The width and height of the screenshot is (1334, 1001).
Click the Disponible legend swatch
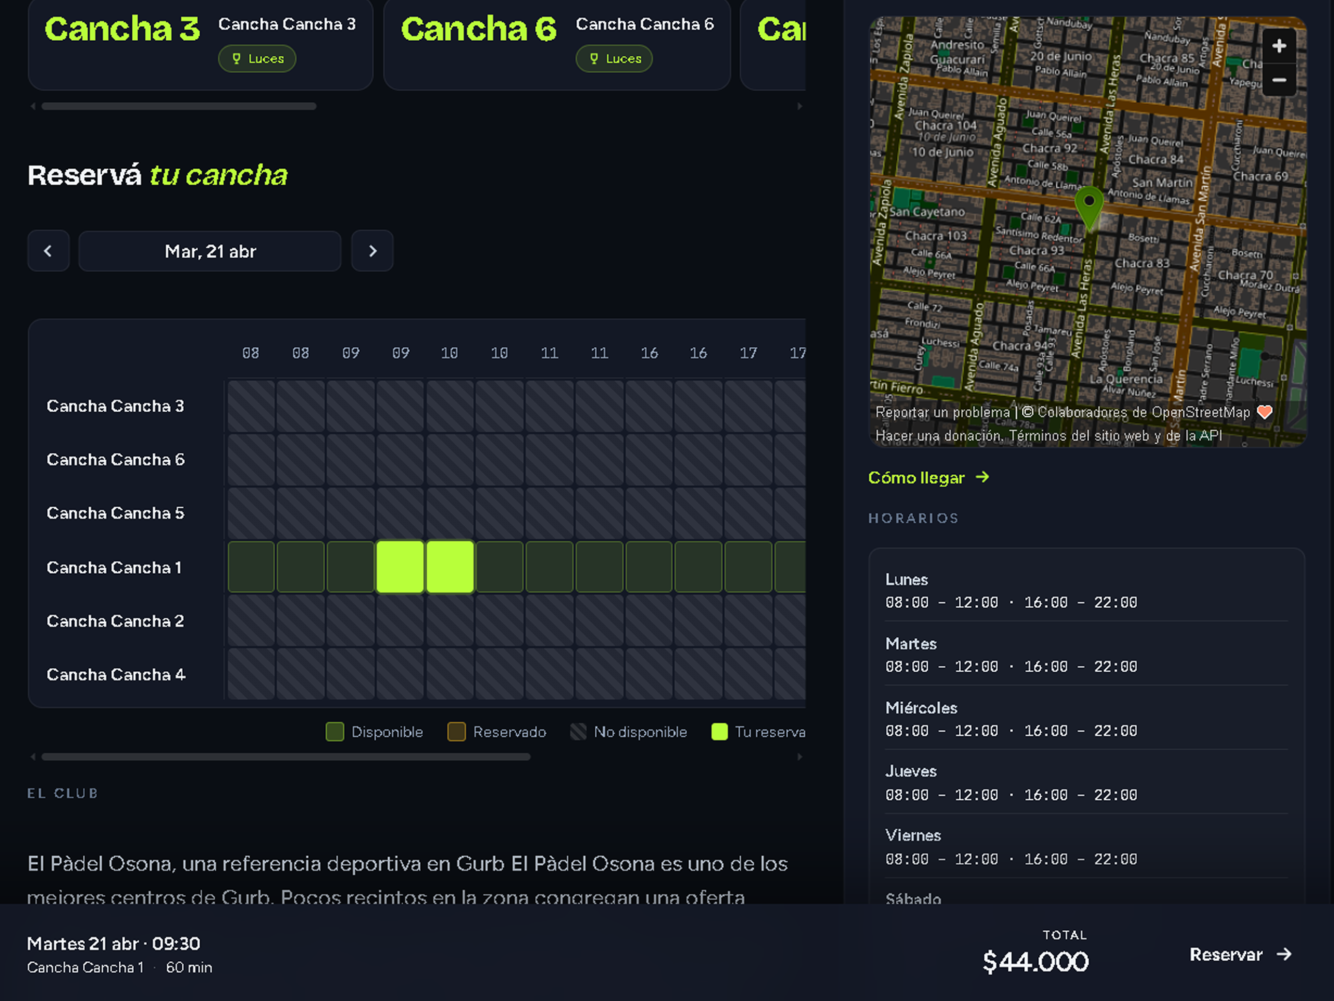pyautogui.click(x=334, y=732)
